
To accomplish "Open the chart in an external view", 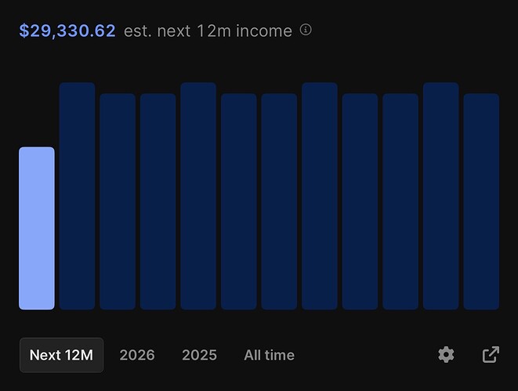I will click(x=491, y=355).
